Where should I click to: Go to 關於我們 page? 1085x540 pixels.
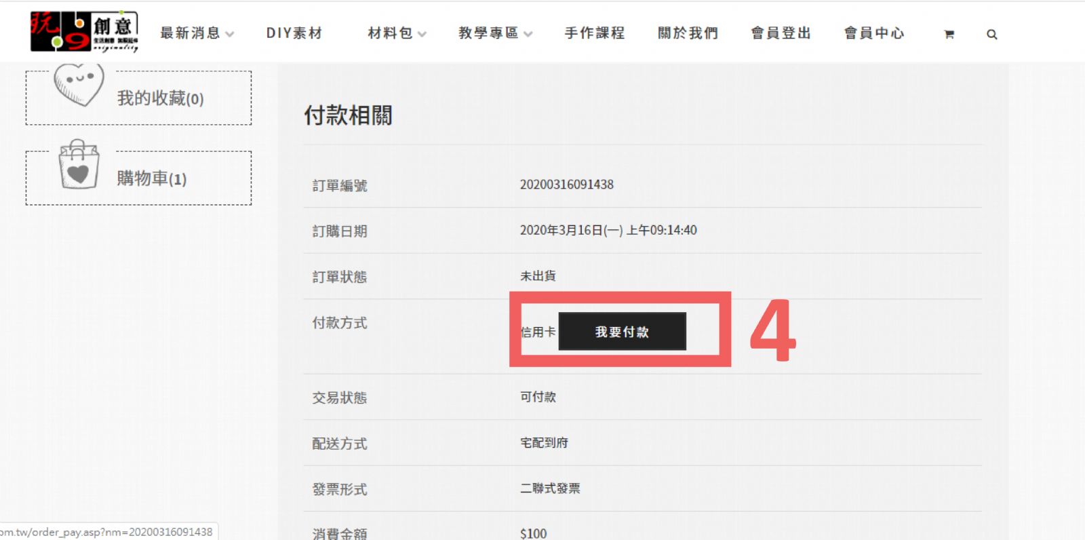pyautogui.click(x=688, y=33)
